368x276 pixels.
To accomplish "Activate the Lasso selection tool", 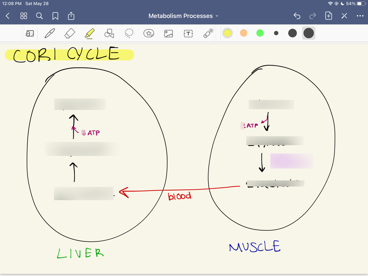I will click(x=129, y=33).
